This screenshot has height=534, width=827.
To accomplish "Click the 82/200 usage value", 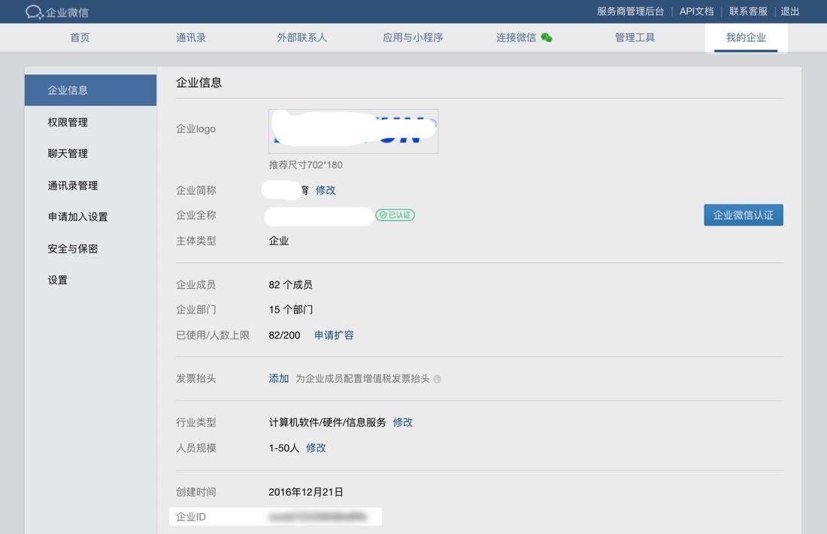I will click(x=284, y=335).
